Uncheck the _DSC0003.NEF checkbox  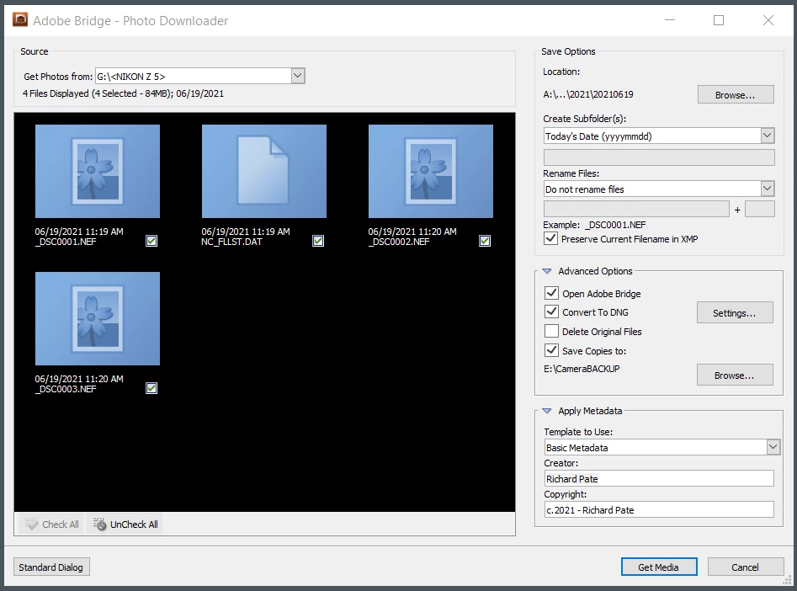[x=151, y=388]
